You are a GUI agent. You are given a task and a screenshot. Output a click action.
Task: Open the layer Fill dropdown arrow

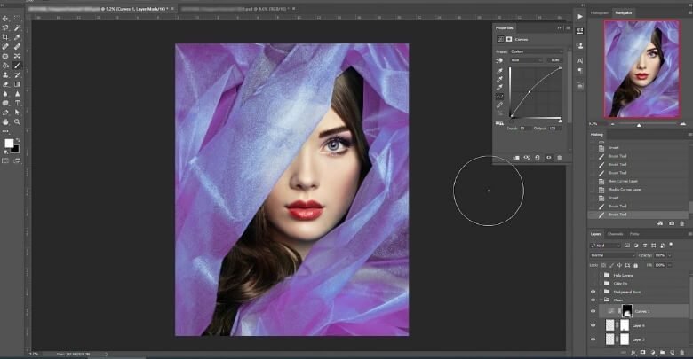[x=670, y=265]
